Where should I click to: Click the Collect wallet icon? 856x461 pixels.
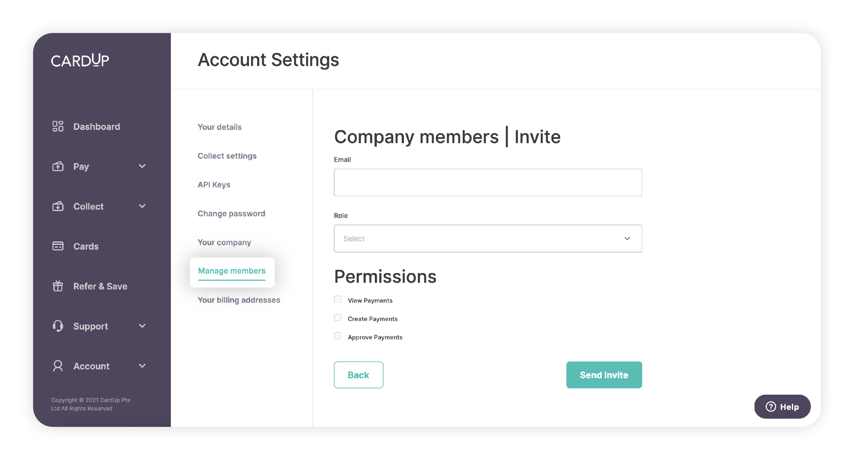click(x=58, y=206)
